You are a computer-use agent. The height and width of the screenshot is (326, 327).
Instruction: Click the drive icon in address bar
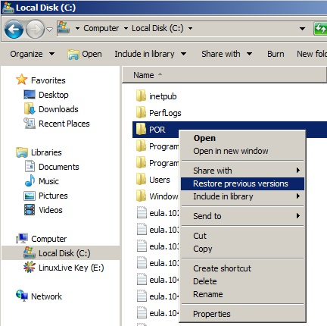(x=64, y=28)
